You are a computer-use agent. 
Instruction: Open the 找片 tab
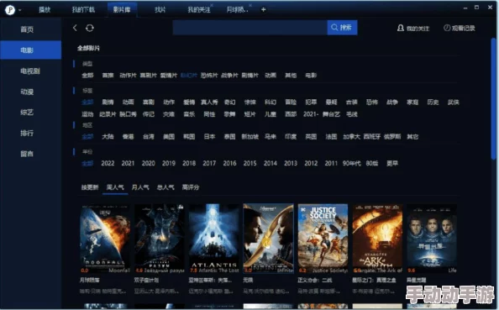(x=160, y=10)
